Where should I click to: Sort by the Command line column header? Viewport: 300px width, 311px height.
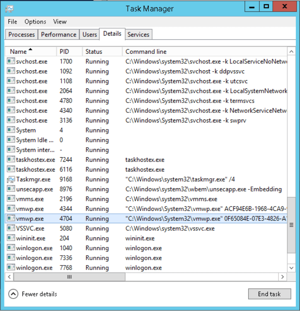[x=205, y=52]
